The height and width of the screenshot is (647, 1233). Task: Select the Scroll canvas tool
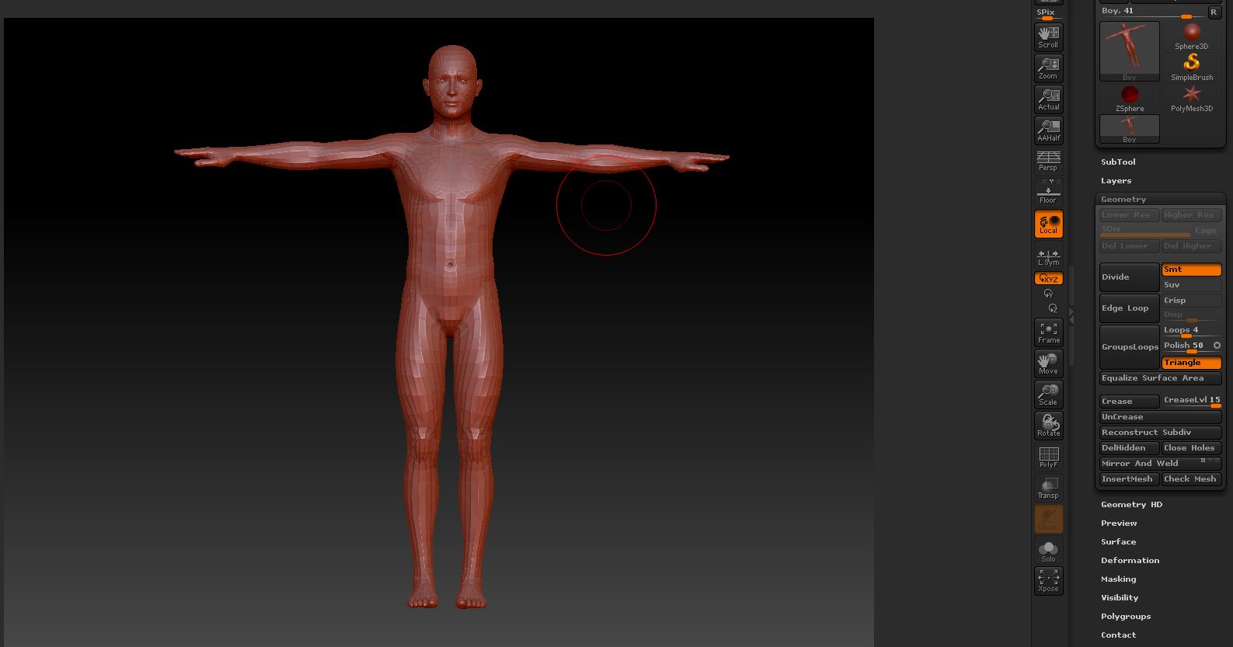[x=1048, y=37]
